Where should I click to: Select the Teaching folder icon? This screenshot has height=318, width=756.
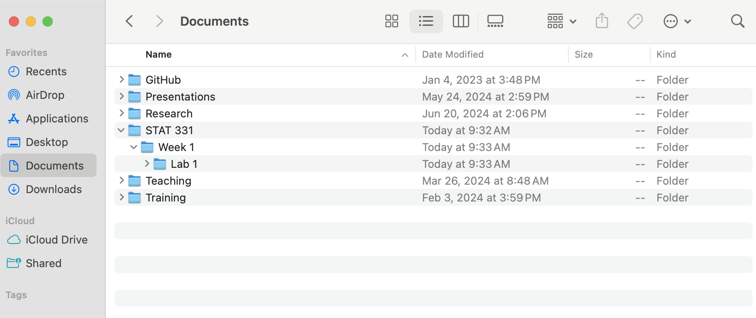(135, 180)
